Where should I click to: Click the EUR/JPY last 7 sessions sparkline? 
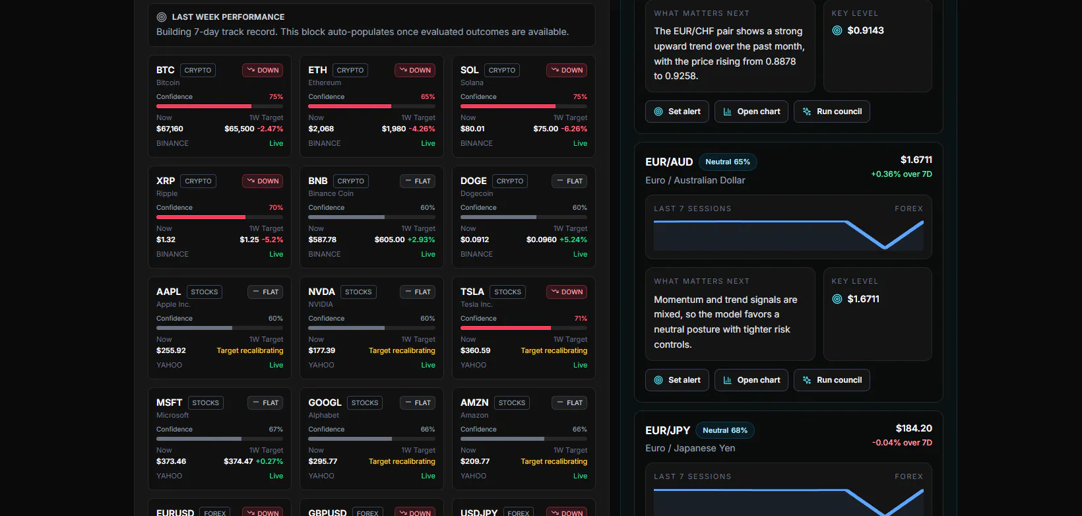788,501
